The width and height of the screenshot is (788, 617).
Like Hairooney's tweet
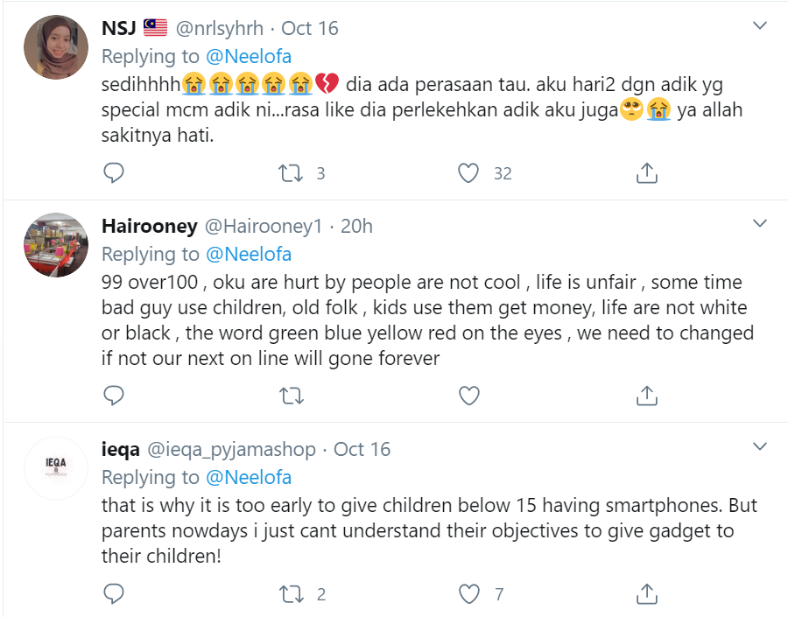coord(469,396)
